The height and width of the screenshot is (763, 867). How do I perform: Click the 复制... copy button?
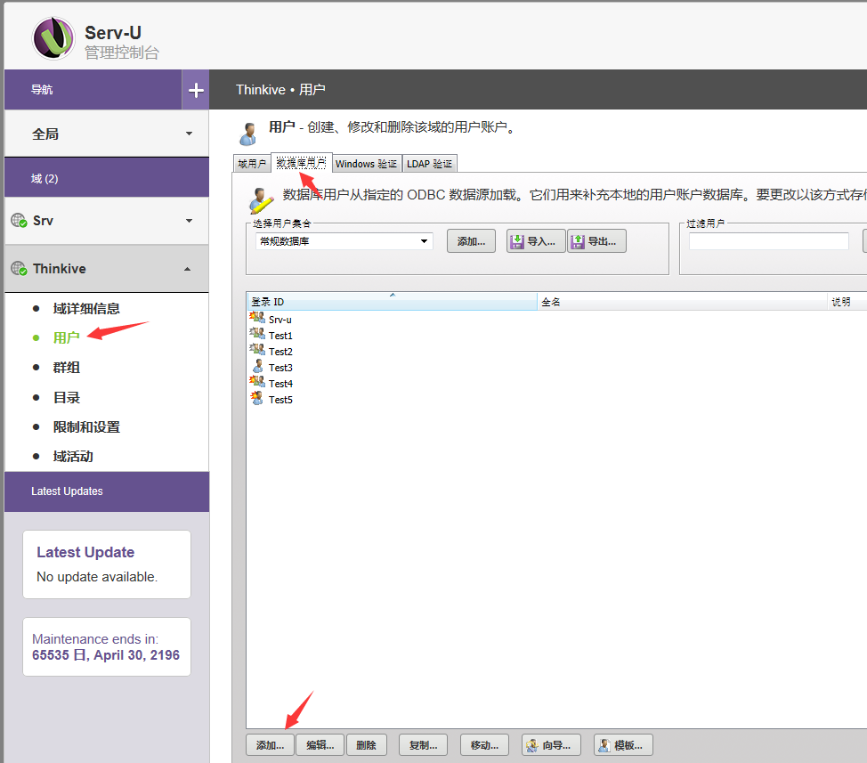[423, 745]
